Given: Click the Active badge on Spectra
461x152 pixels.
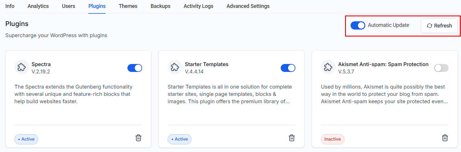Looking at the screenshot, I should [x=26, y=139].
